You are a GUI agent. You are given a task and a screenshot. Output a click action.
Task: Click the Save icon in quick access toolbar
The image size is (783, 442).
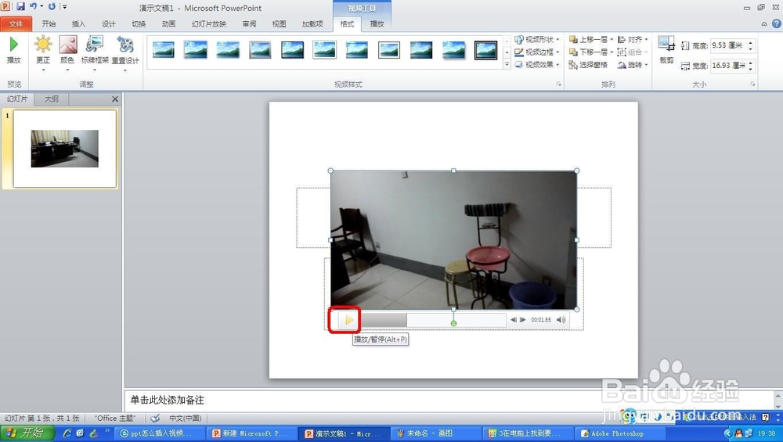tap(20, 6)
